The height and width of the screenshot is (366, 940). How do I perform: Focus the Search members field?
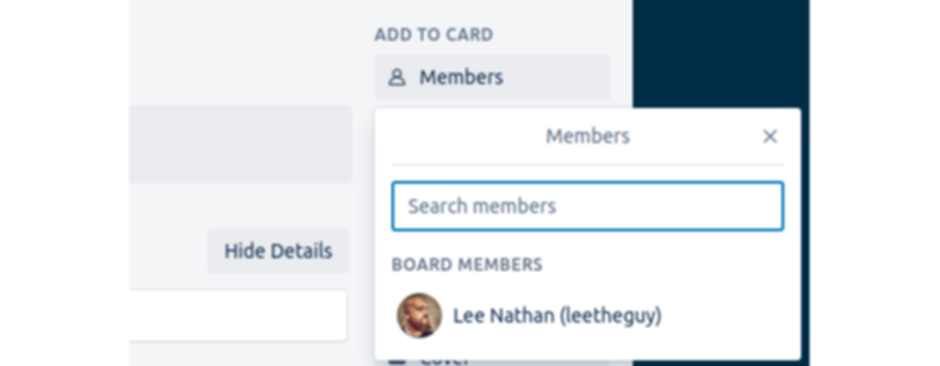[x=587, y=206]
